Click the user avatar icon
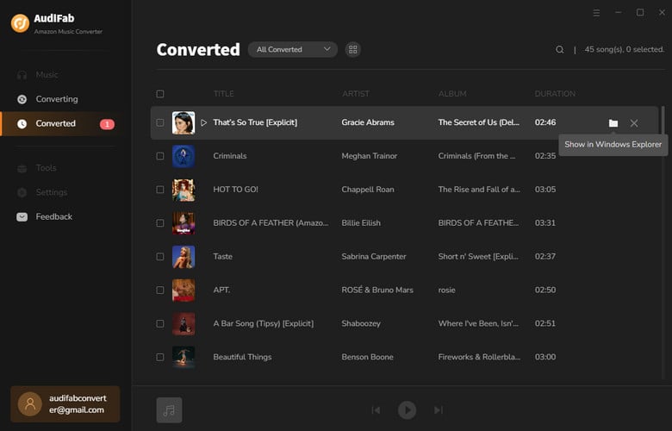Image resolution: width=672 pixels, height=431 pixels. [30, 404]
